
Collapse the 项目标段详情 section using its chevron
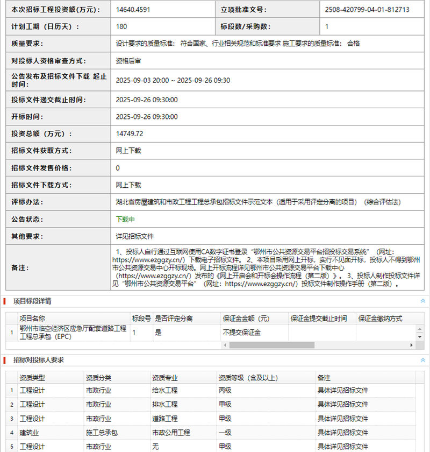[x=422, y=301]
